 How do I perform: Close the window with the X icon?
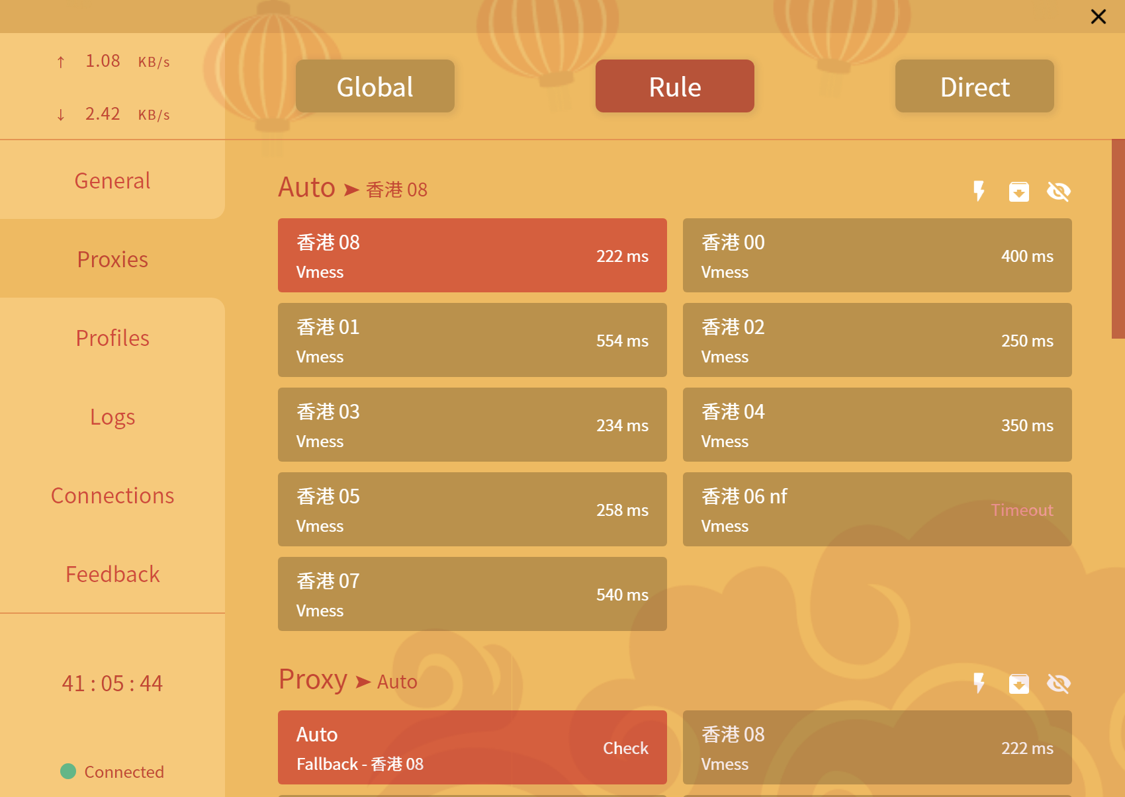tap(1098, 17)
